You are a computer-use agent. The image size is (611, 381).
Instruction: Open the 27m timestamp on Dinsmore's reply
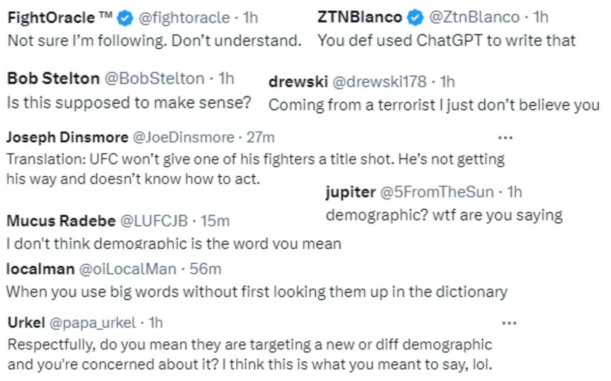point(260,137)
